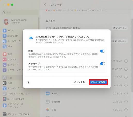Select 一般 gear icon in sidebar
The width and height of the screenshot is (133, 117).
tap(5, 78)
